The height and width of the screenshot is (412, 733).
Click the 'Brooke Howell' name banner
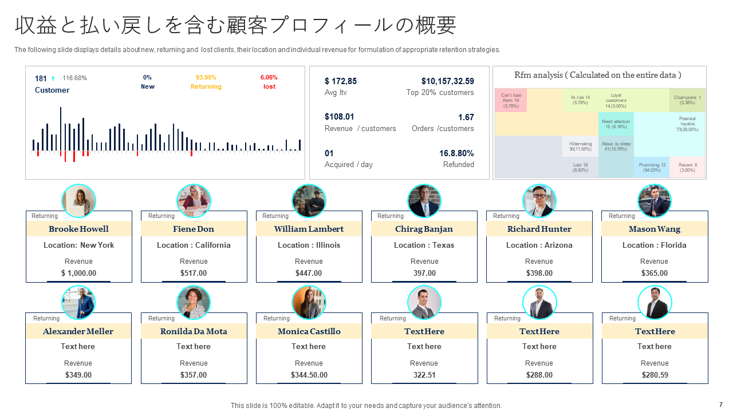click(x=78, y=229)
